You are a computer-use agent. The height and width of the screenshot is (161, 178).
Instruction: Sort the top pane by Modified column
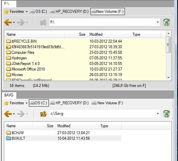[109, 34]
